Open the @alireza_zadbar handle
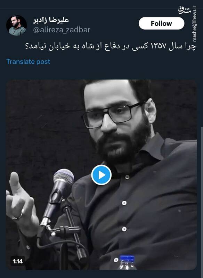Screen dimensions: 203x278 coord(62,30)
